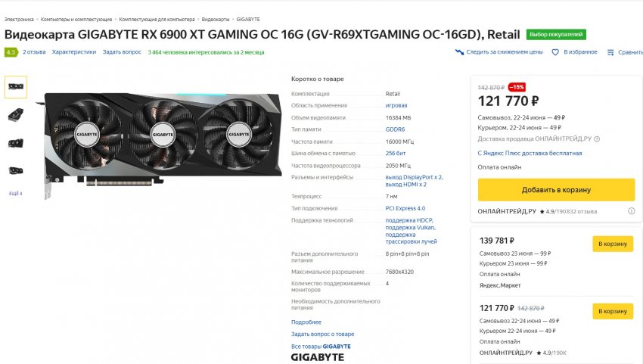The width and height of the screenshot is (643, 364).
Task: Expand full specs via Подробнее link
Action: coord(306,322)
